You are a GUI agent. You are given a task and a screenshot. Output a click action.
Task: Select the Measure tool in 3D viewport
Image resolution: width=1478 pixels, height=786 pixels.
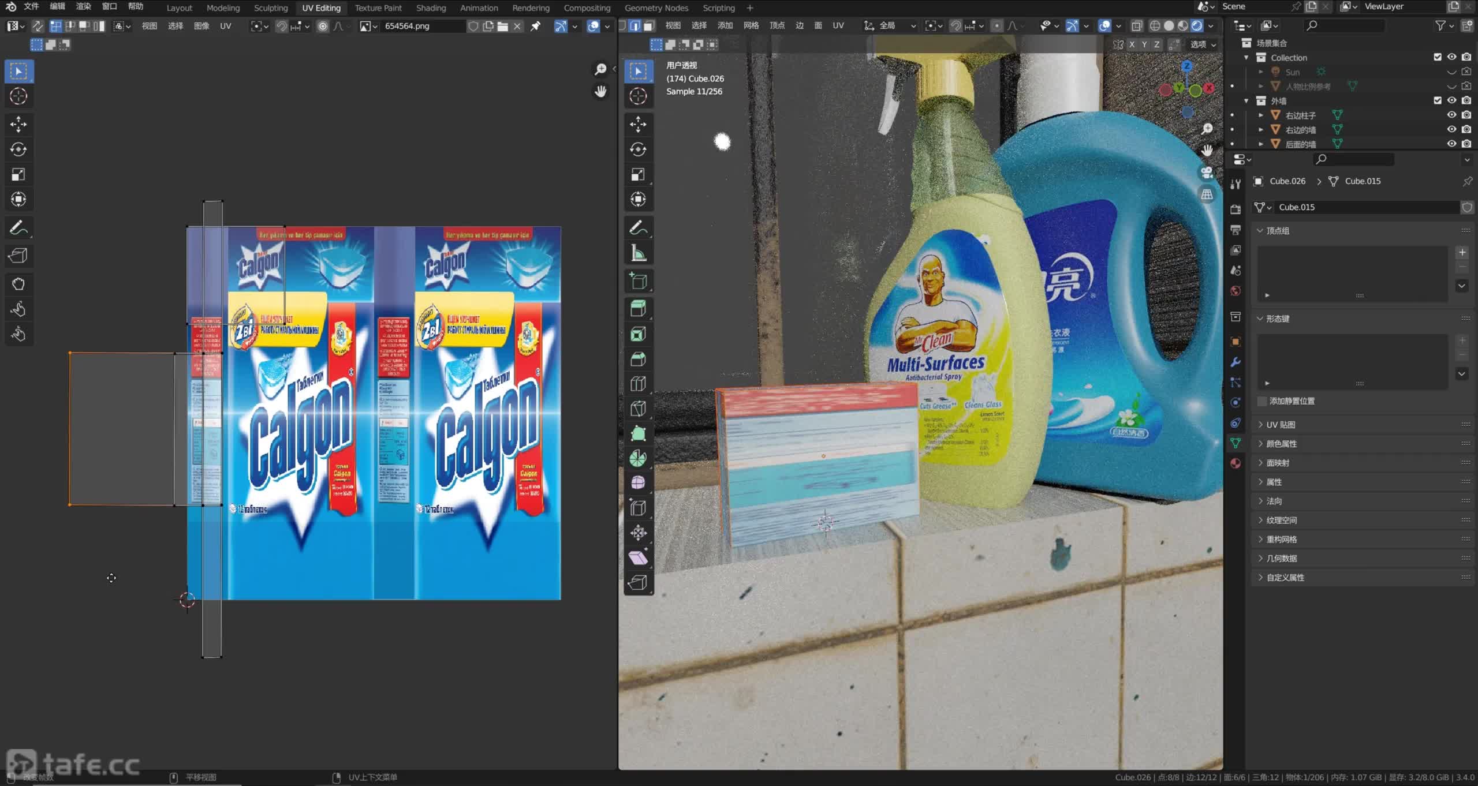(638, 253)
